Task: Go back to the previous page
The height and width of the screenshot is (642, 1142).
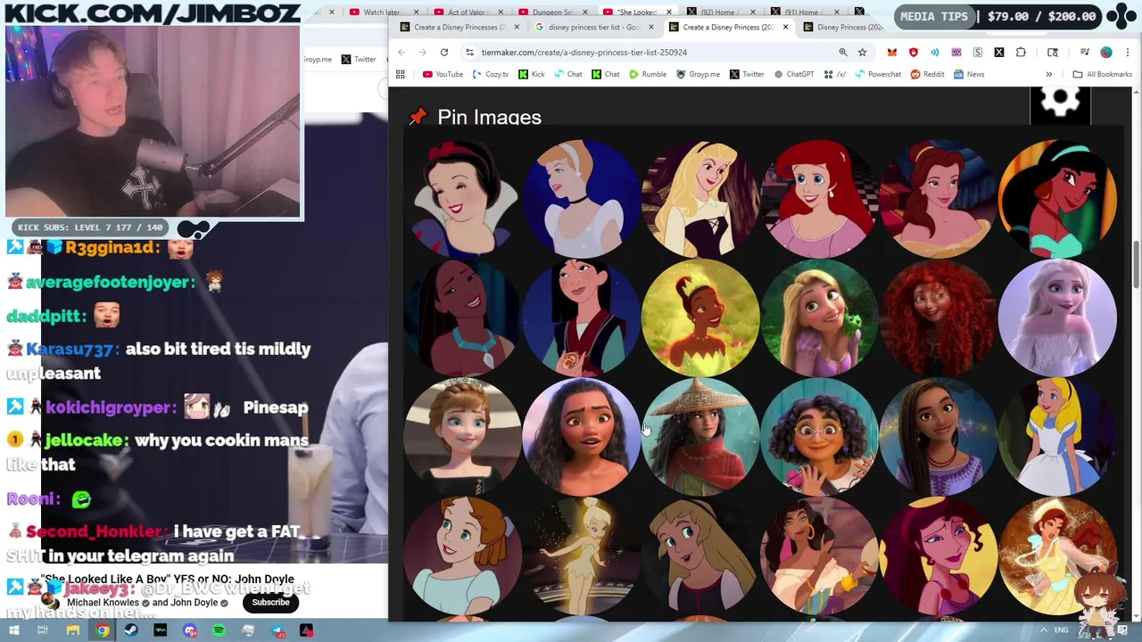Action: (401, 53)
